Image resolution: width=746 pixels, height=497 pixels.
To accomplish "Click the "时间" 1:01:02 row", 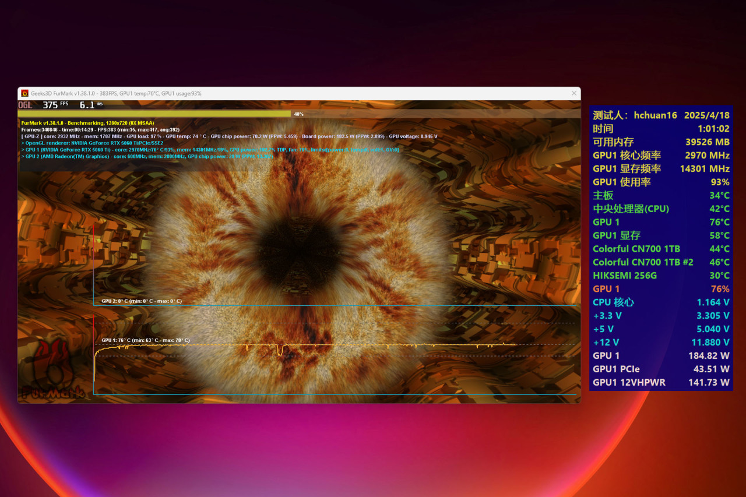I will click(661, 129).
